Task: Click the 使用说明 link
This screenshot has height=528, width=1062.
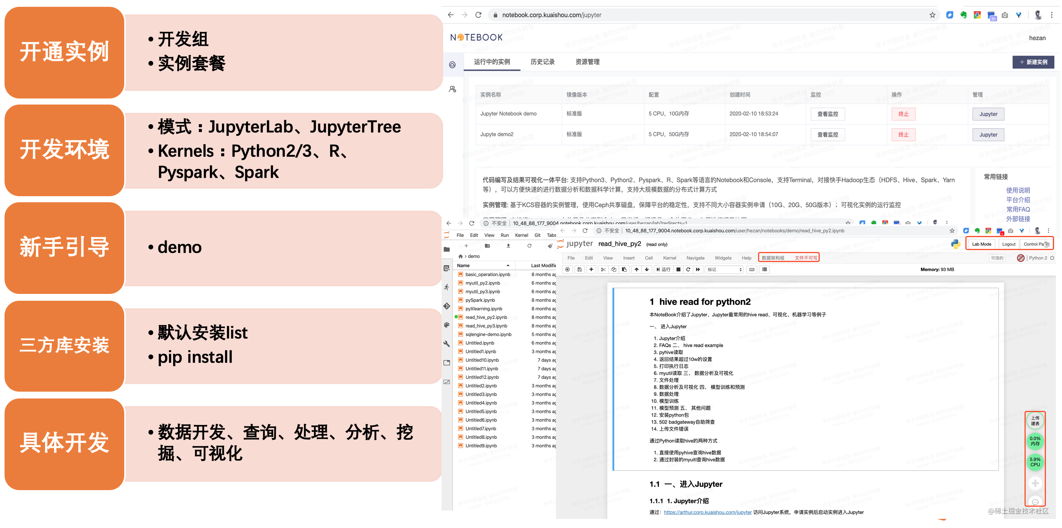Action: click(x=1018, y=191)
